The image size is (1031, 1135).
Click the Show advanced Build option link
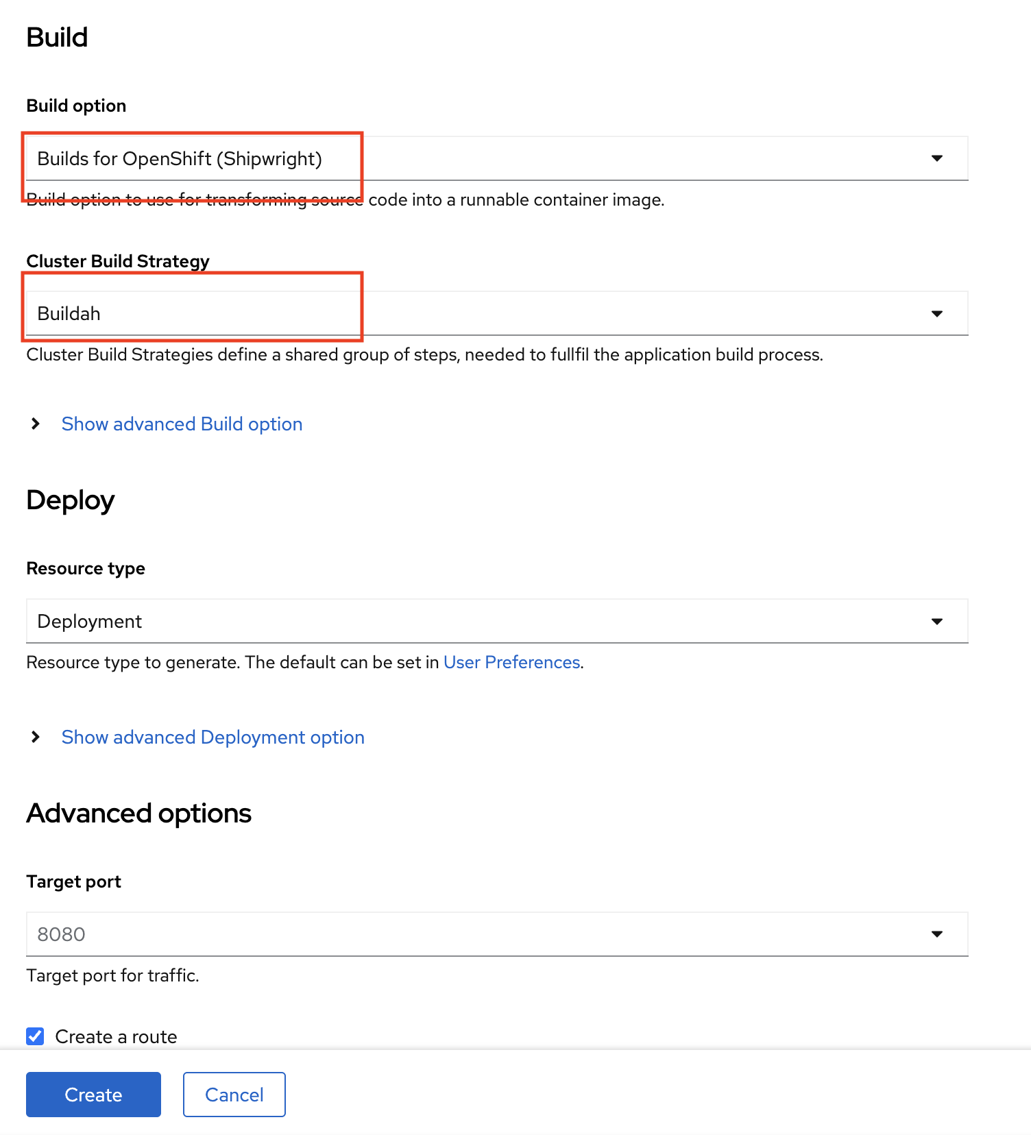[x=182, y=424]
